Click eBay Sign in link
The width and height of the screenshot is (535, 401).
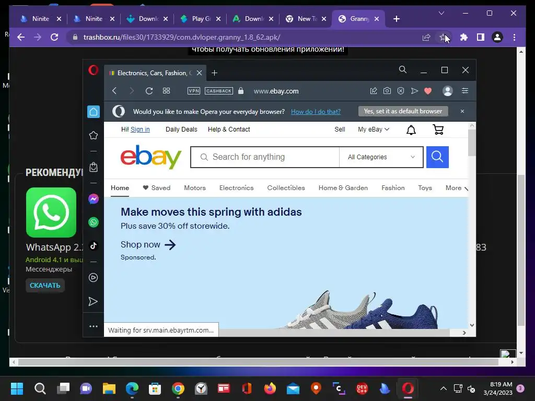(x=140, y=129)
